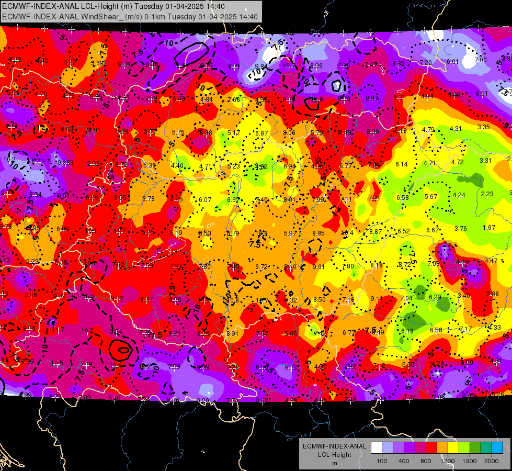Click the wind shear value 10.4
Screen dimensions: 512x471
point(347,233)
